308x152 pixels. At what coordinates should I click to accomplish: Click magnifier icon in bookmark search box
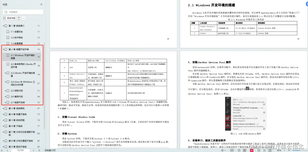click(6, 12)
